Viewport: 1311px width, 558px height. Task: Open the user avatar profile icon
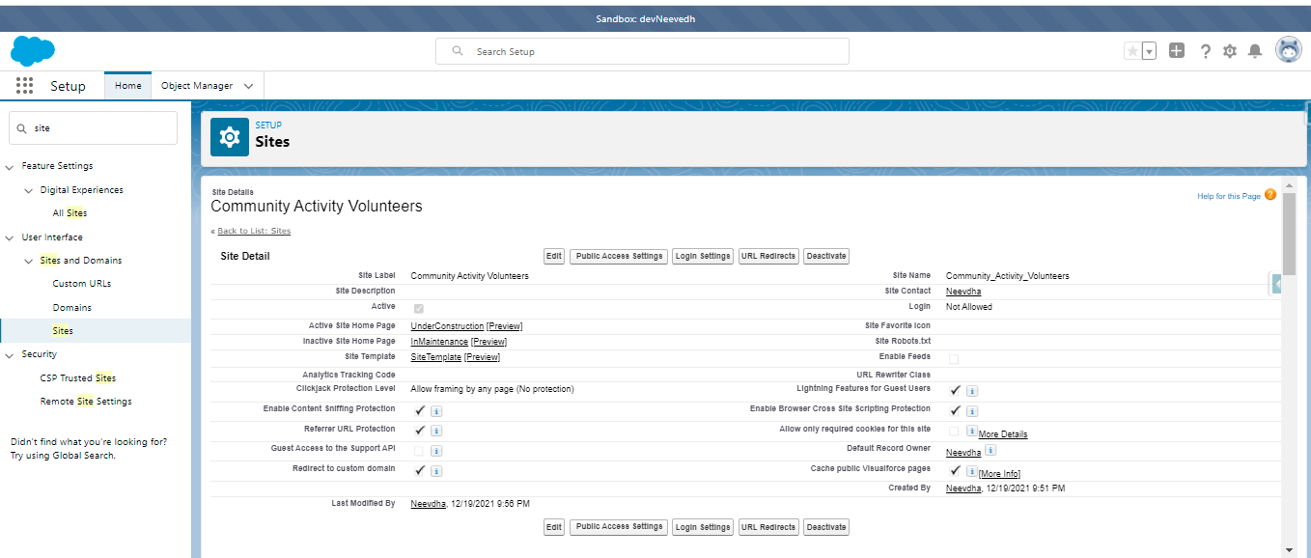point(1290,50)
